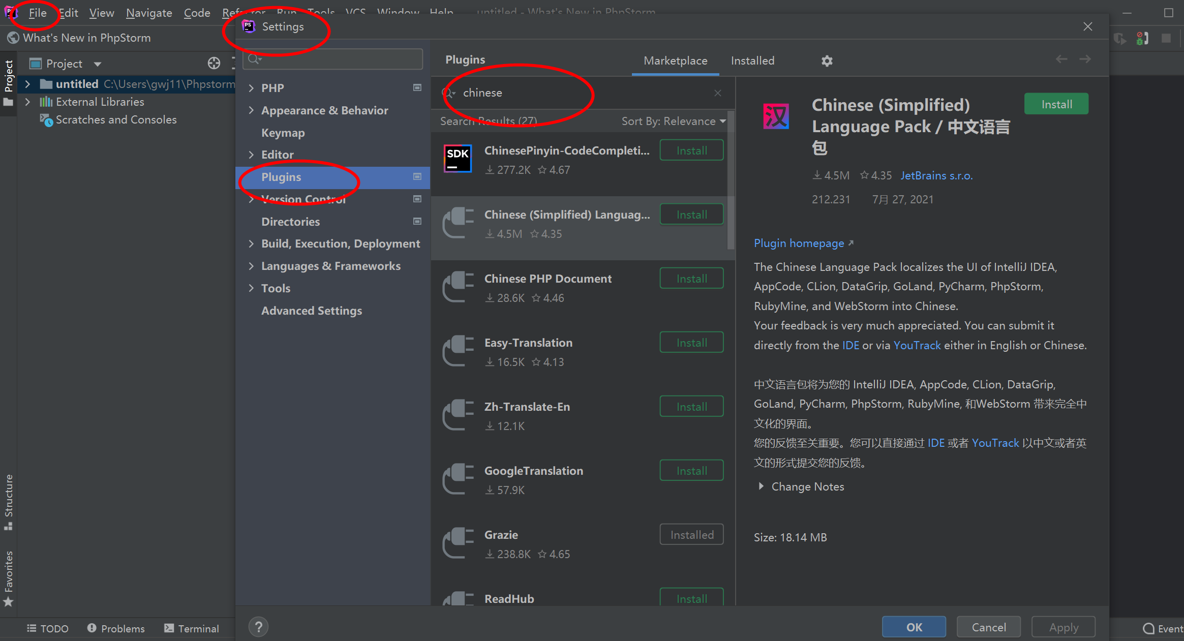Click the Plugin homepage link
The width and height of the screenshot is (1184, 641).
point(797,242)
